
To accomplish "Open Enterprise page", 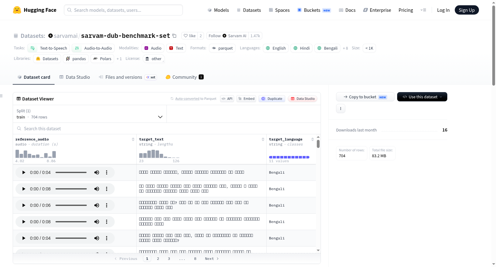I will coord(377,10).
